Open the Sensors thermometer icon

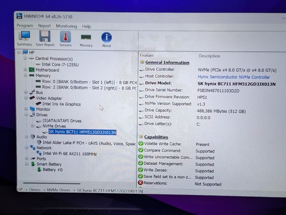coord(65,37)
